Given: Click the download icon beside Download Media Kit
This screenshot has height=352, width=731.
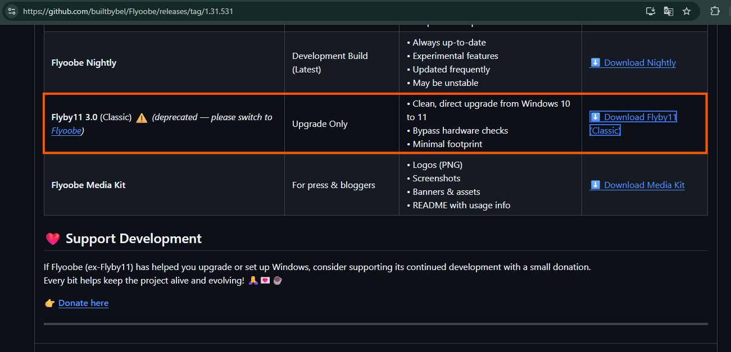Looking at the screenshot, I should tap(595, 185).
